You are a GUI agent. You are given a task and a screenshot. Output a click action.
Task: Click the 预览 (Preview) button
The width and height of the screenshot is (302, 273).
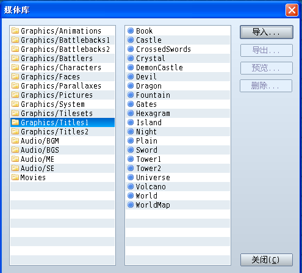pos(267,68)
